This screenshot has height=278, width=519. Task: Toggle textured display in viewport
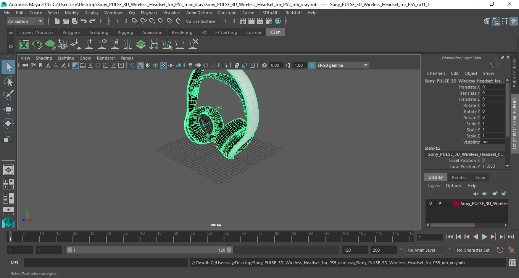163,65
